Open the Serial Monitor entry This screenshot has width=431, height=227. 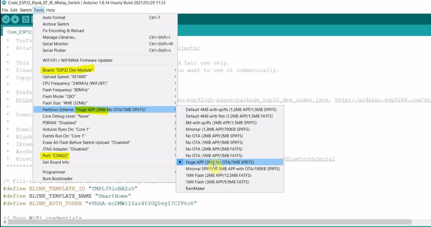click(x=105, y=44)
